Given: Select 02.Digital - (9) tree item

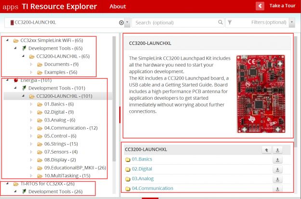Looking at the screenshot, I should point(59,112).
